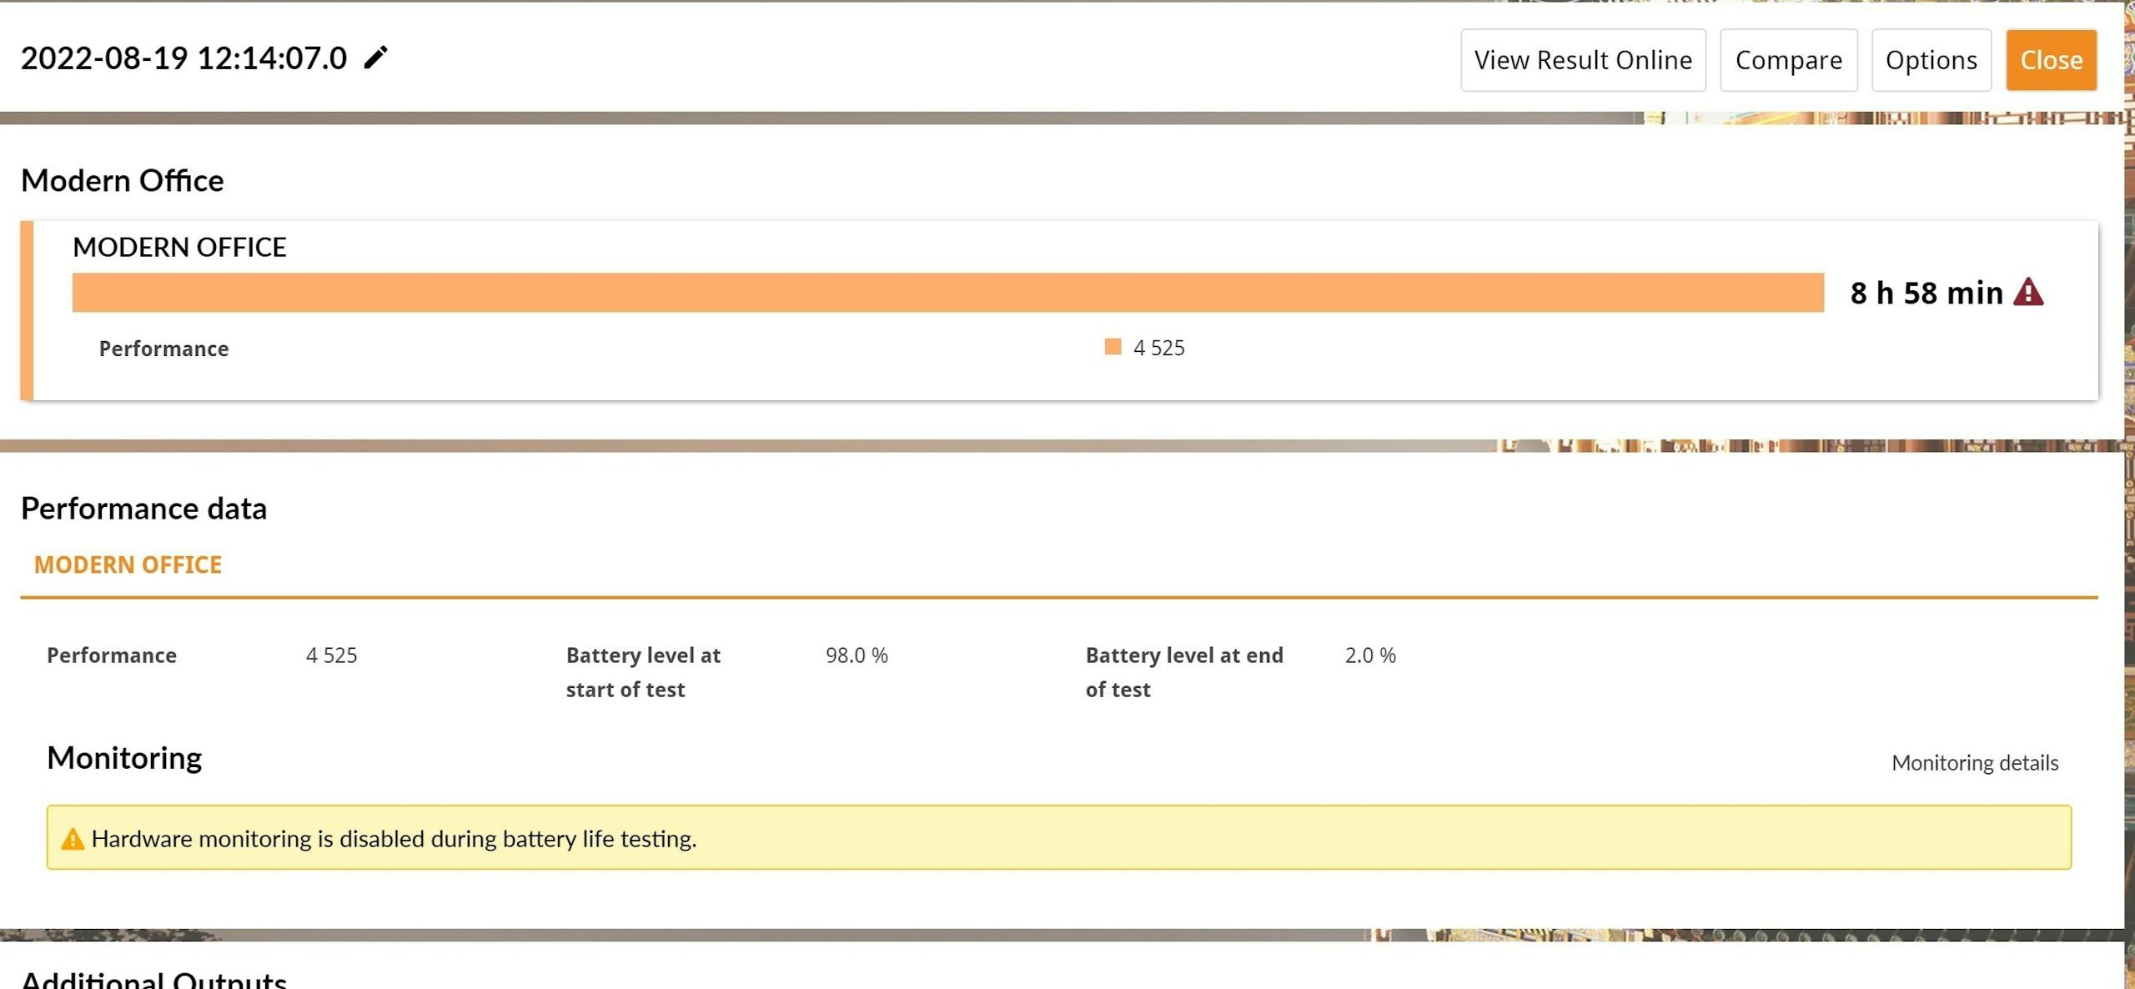Click the Performance label in the score card

[x=163, y=349]
